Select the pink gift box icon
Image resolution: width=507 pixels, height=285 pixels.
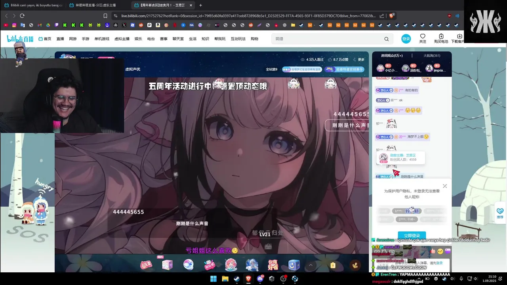pyautogui.click(x=167, y=265)
